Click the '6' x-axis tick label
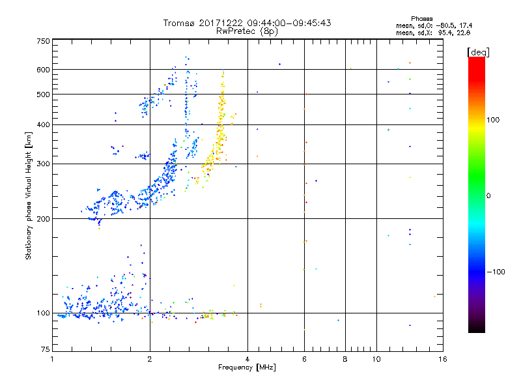The height and width of the screenshot is (391, 521). (304, 359)
